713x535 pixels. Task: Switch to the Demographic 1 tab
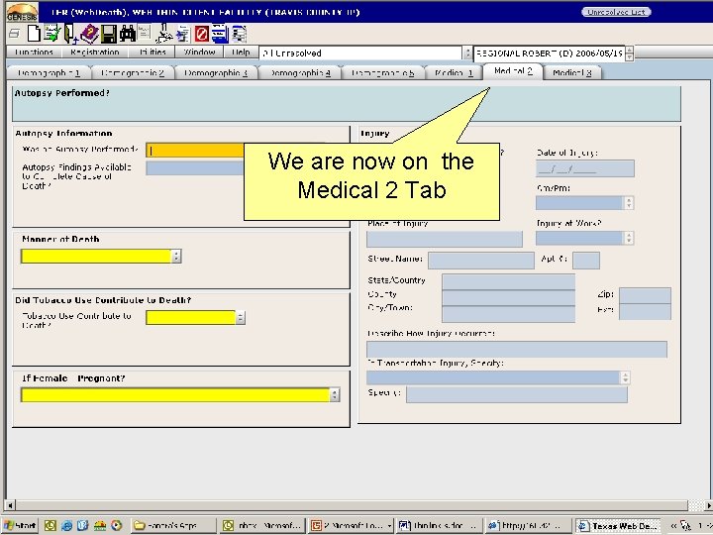[49, 72]
